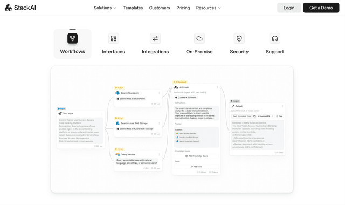Screen dimensions: 345x205
Task: Click the Add Tools button
Action: tap(196, 167)
